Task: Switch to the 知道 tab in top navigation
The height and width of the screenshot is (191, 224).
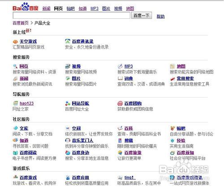Action: coord(82,8)
